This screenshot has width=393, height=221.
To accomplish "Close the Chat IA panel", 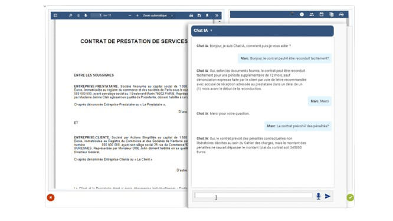I will pyautogui.click(x=211, y=31).
